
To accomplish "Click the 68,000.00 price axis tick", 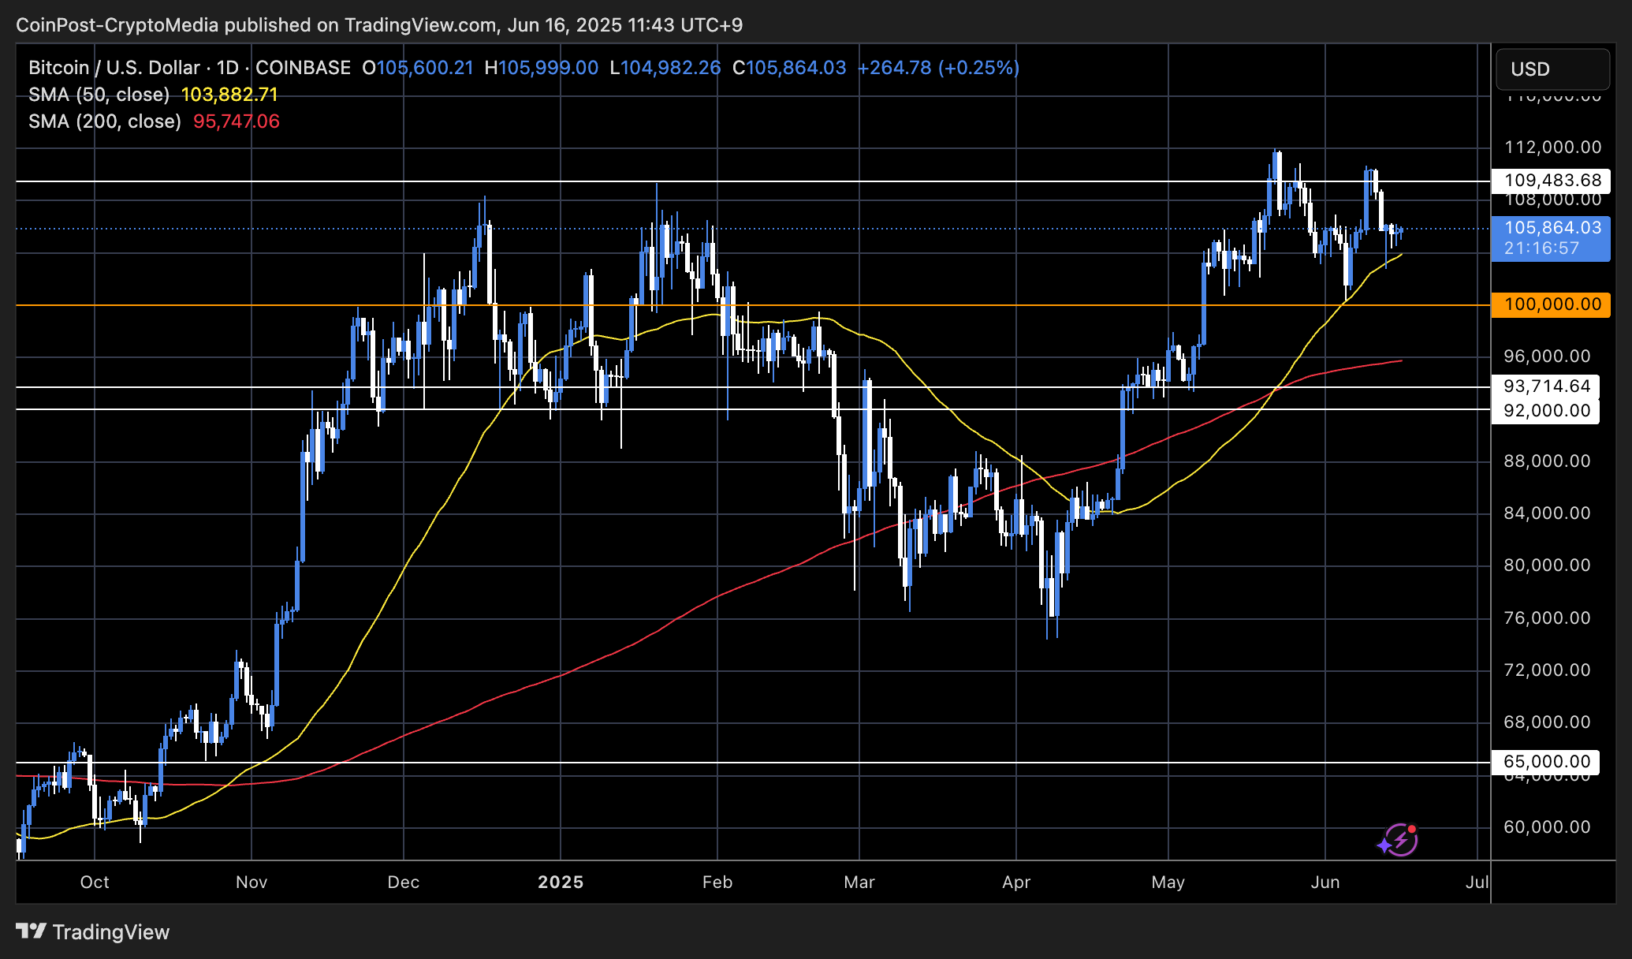I will (1547, 722).
